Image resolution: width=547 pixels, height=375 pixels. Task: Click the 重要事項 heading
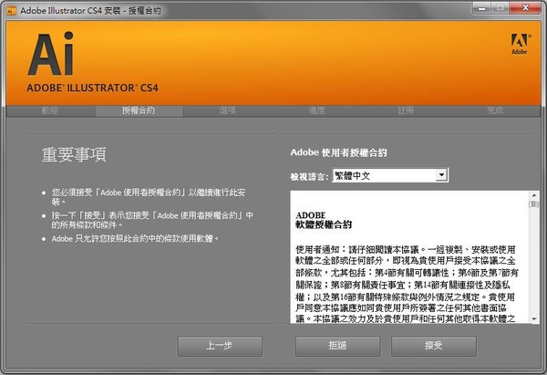pyautogui.click(x=74, y=155)
